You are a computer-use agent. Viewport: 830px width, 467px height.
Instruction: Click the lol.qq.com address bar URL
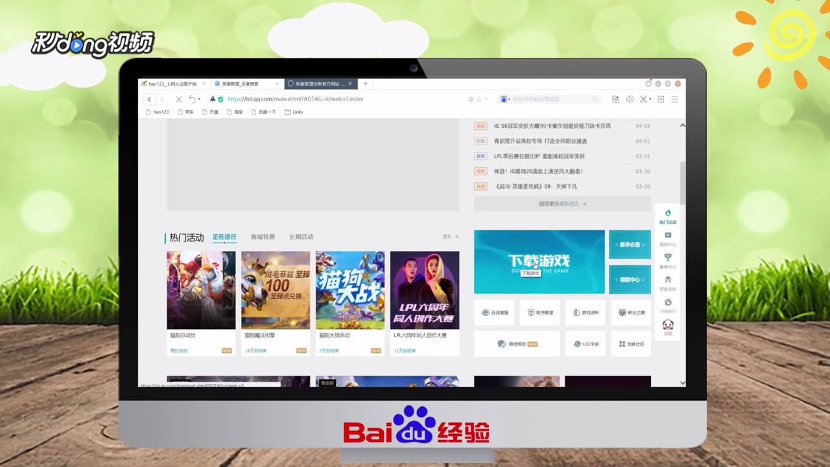point(295,99)
